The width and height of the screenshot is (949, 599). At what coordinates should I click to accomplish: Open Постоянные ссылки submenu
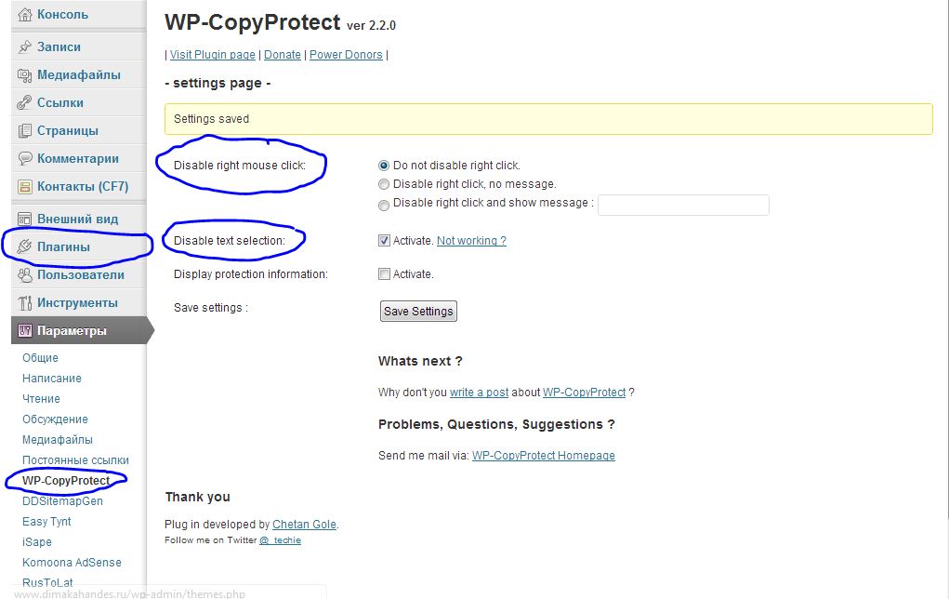tap(75, 460)
